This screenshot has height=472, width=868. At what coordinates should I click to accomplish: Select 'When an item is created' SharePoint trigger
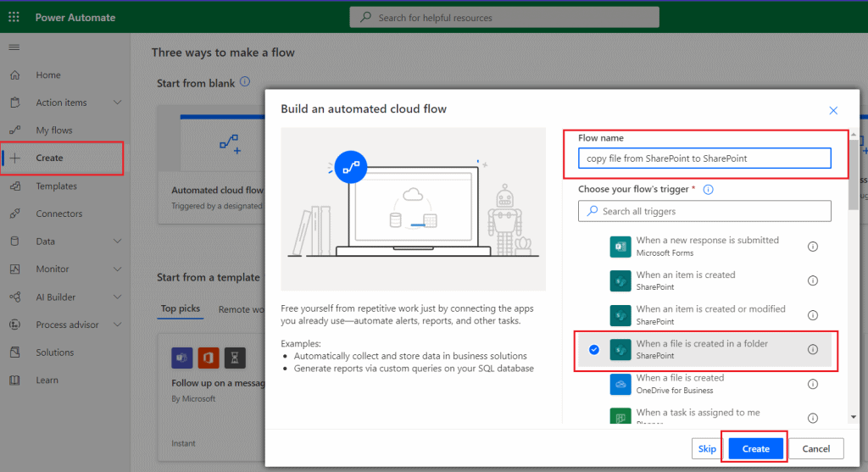704,280
